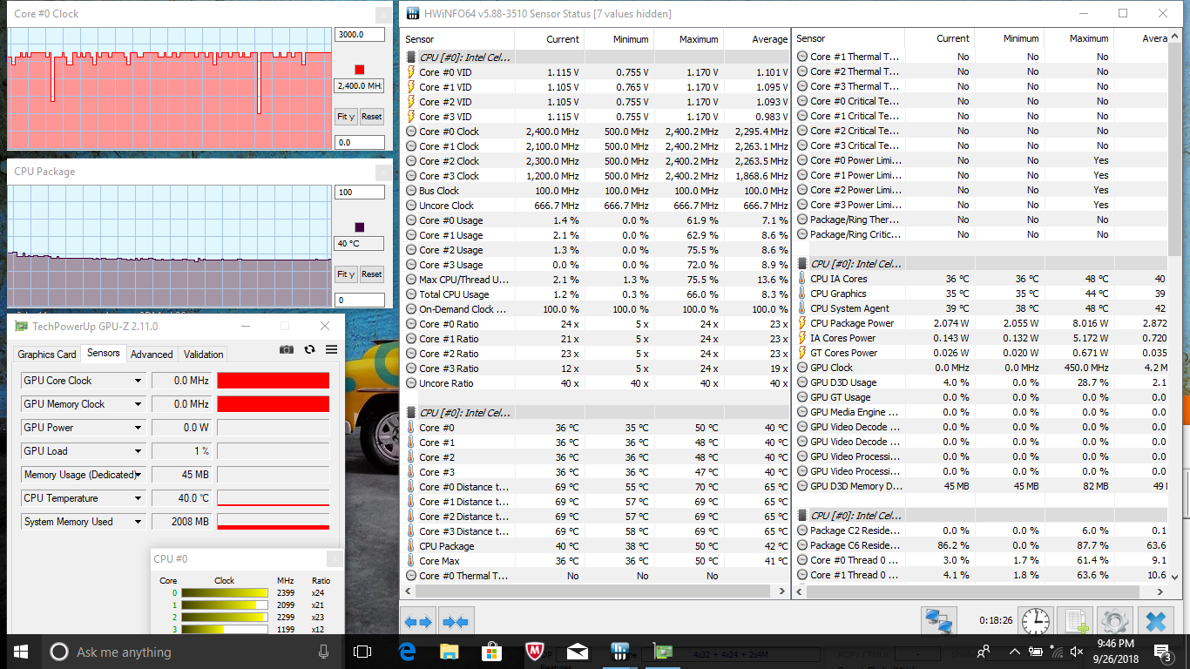The width and height of the screenshot is (1190, 669).
Task: Open Task View on the taskbar
Action: tap(362, 652)
